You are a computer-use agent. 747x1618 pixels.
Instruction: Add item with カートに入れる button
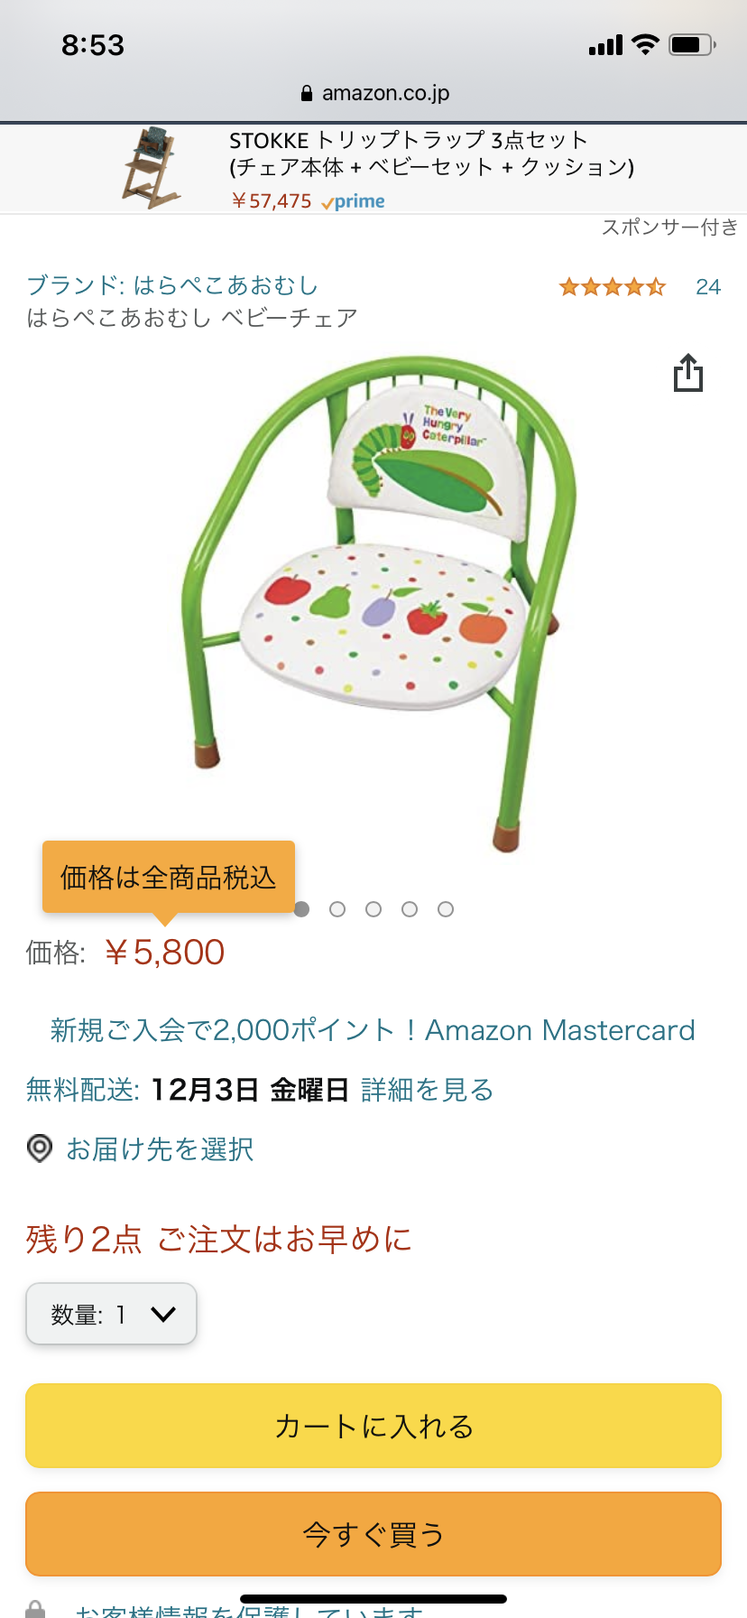coord(373,1426)
